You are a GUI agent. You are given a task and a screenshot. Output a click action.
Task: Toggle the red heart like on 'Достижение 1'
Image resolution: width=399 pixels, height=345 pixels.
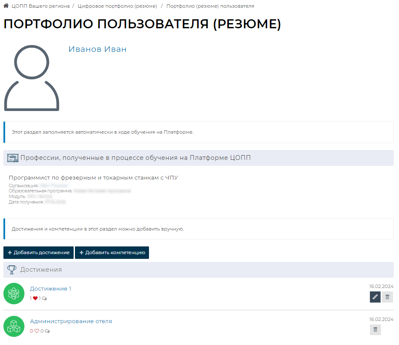coord(36,298)
